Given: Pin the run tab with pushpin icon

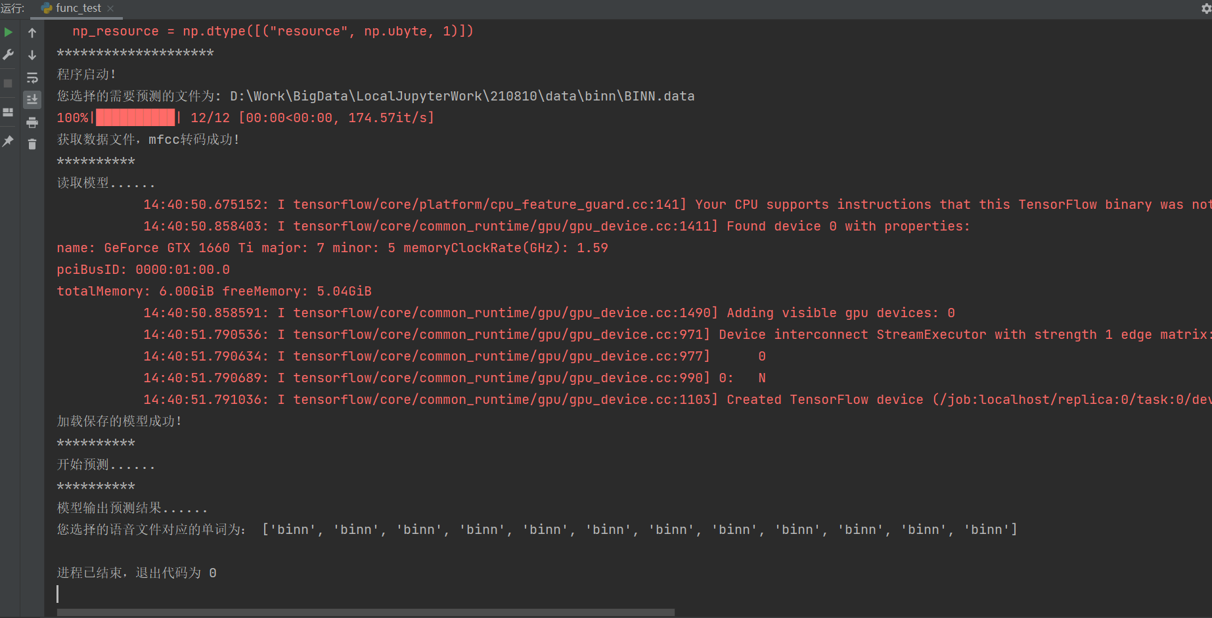Looking at the screenshot, I should point(9,141).
